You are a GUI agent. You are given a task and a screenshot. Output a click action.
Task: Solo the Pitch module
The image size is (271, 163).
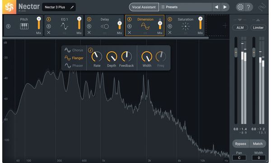(x=8, y=26)
